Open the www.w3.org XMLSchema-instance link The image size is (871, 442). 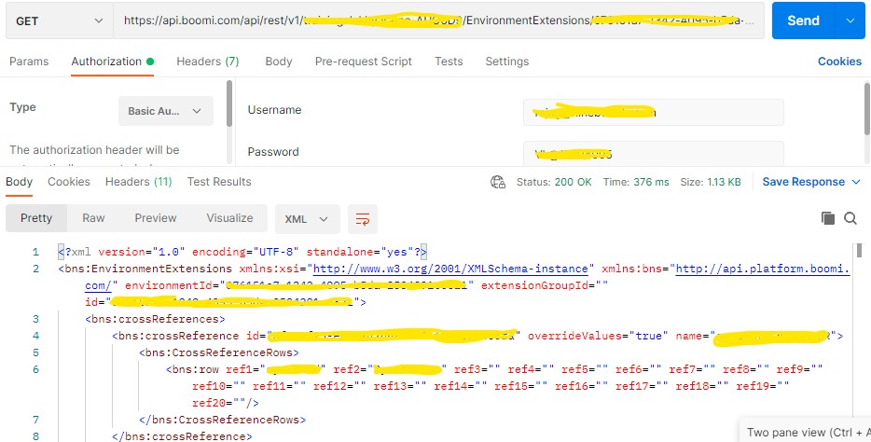450,269
